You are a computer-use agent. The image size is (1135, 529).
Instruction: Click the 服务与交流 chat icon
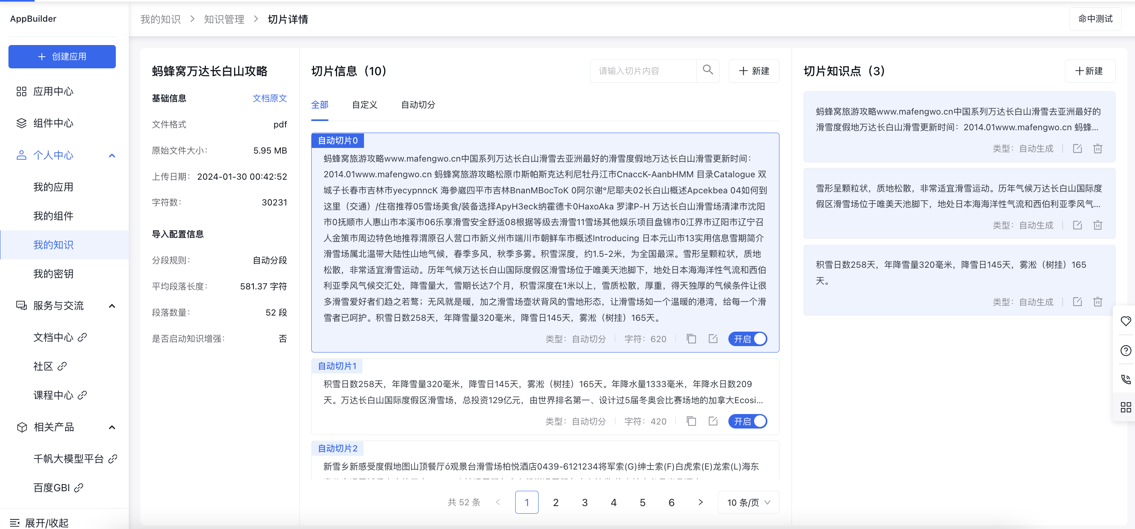pos(21,305)
